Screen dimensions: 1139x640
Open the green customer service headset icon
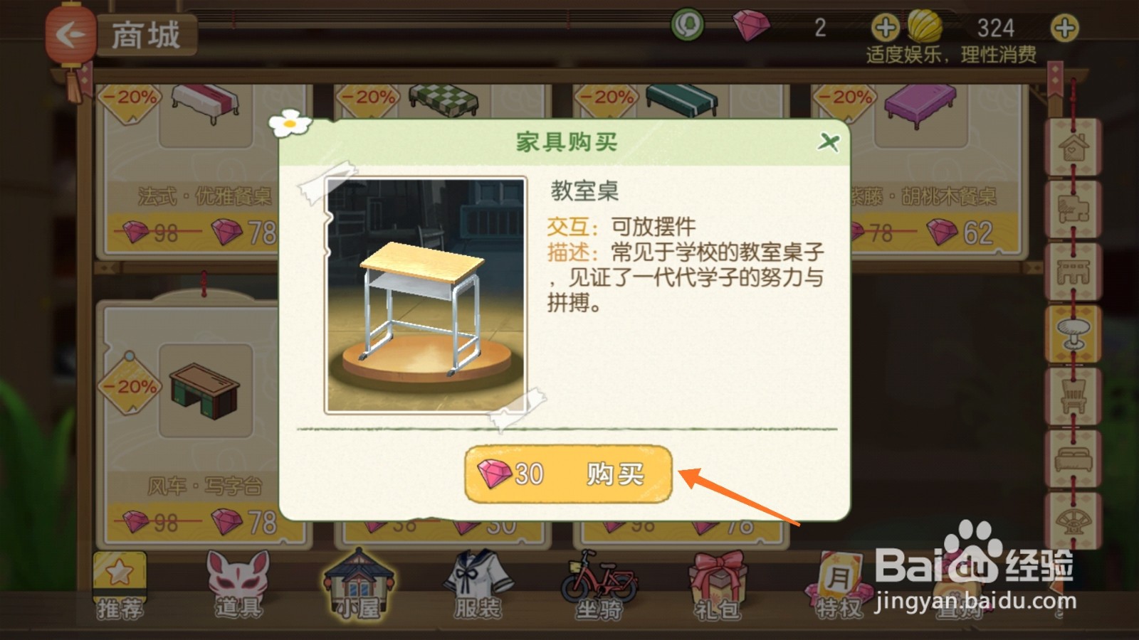coord(687,26)
